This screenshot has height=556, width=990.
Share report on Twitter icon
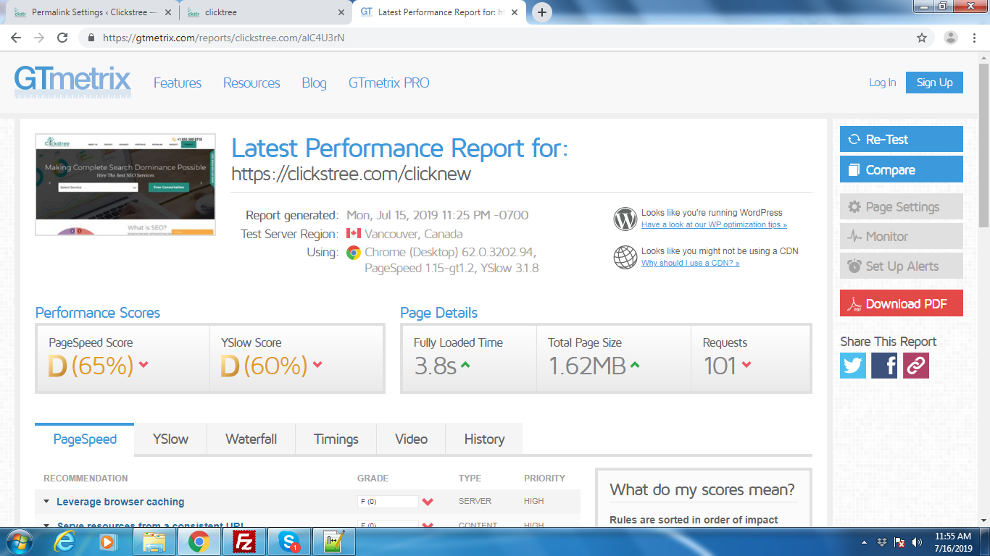853,366
